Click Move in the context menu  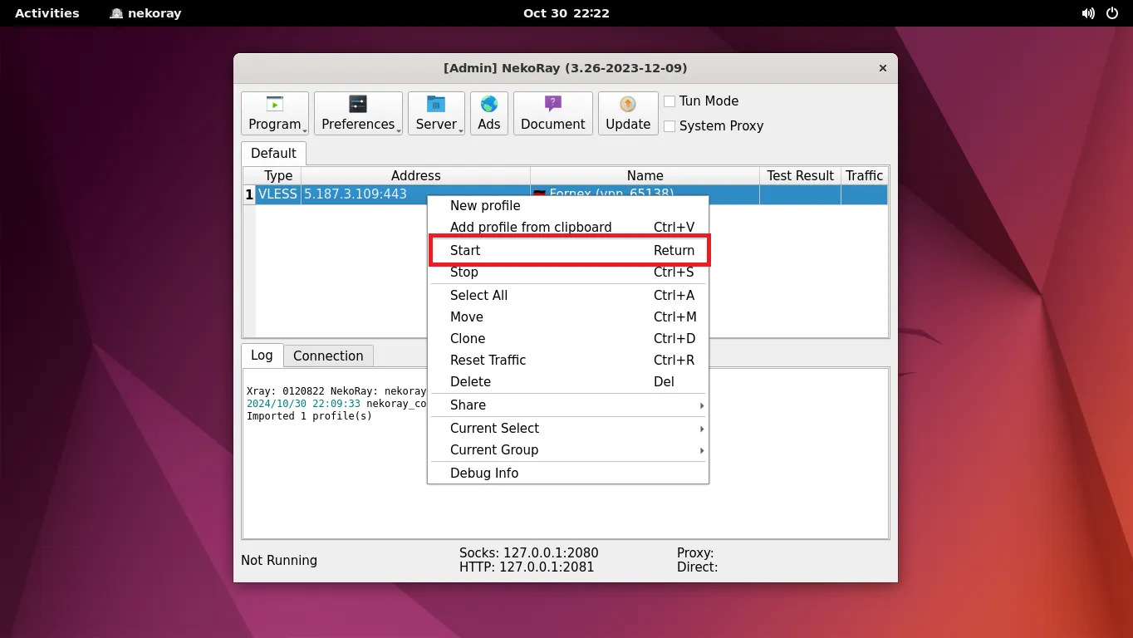[x=568, y=317]
